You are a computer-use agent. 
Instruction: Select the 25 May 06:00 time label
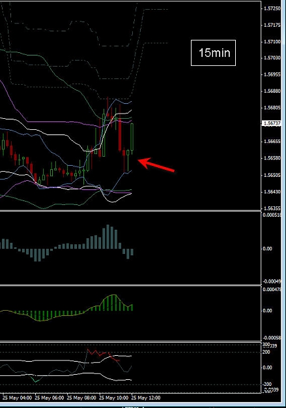coord(50,398)
